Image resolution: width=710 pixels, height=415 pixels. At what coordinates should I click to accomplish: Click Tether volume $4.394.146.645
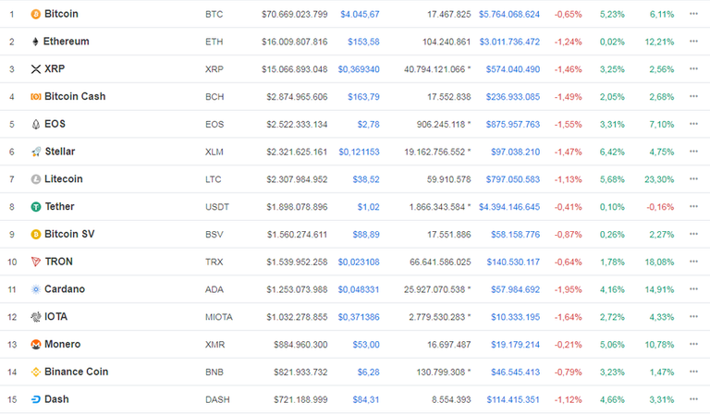[x=509, y=207]
